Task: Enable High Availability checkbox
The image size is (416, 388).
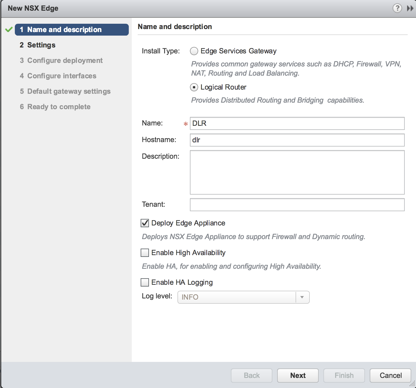Action: click(x=145, y=253)
